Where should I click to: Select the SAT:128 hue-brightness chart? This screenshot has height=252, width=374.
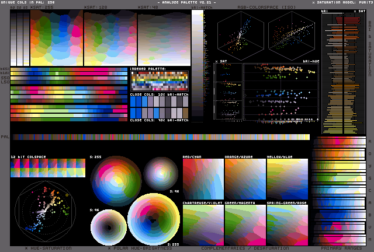tap(110, 38)
